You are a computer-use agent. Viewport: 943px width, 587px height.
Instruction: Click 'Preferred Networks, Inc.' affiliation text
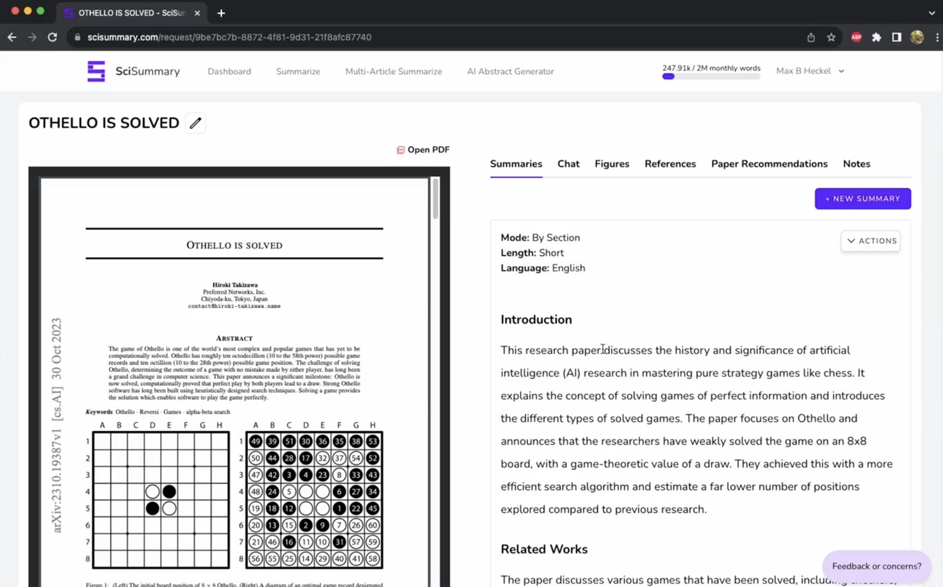click(234, 292)
